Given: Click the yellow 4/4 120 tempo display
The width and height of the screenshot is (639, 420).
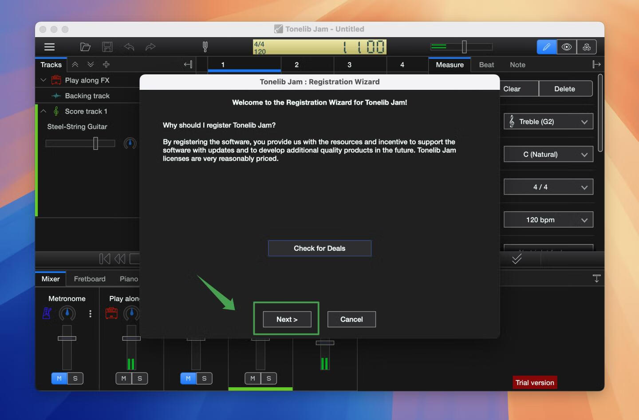Looking at the screenshot, I should [x=319, y=47].
